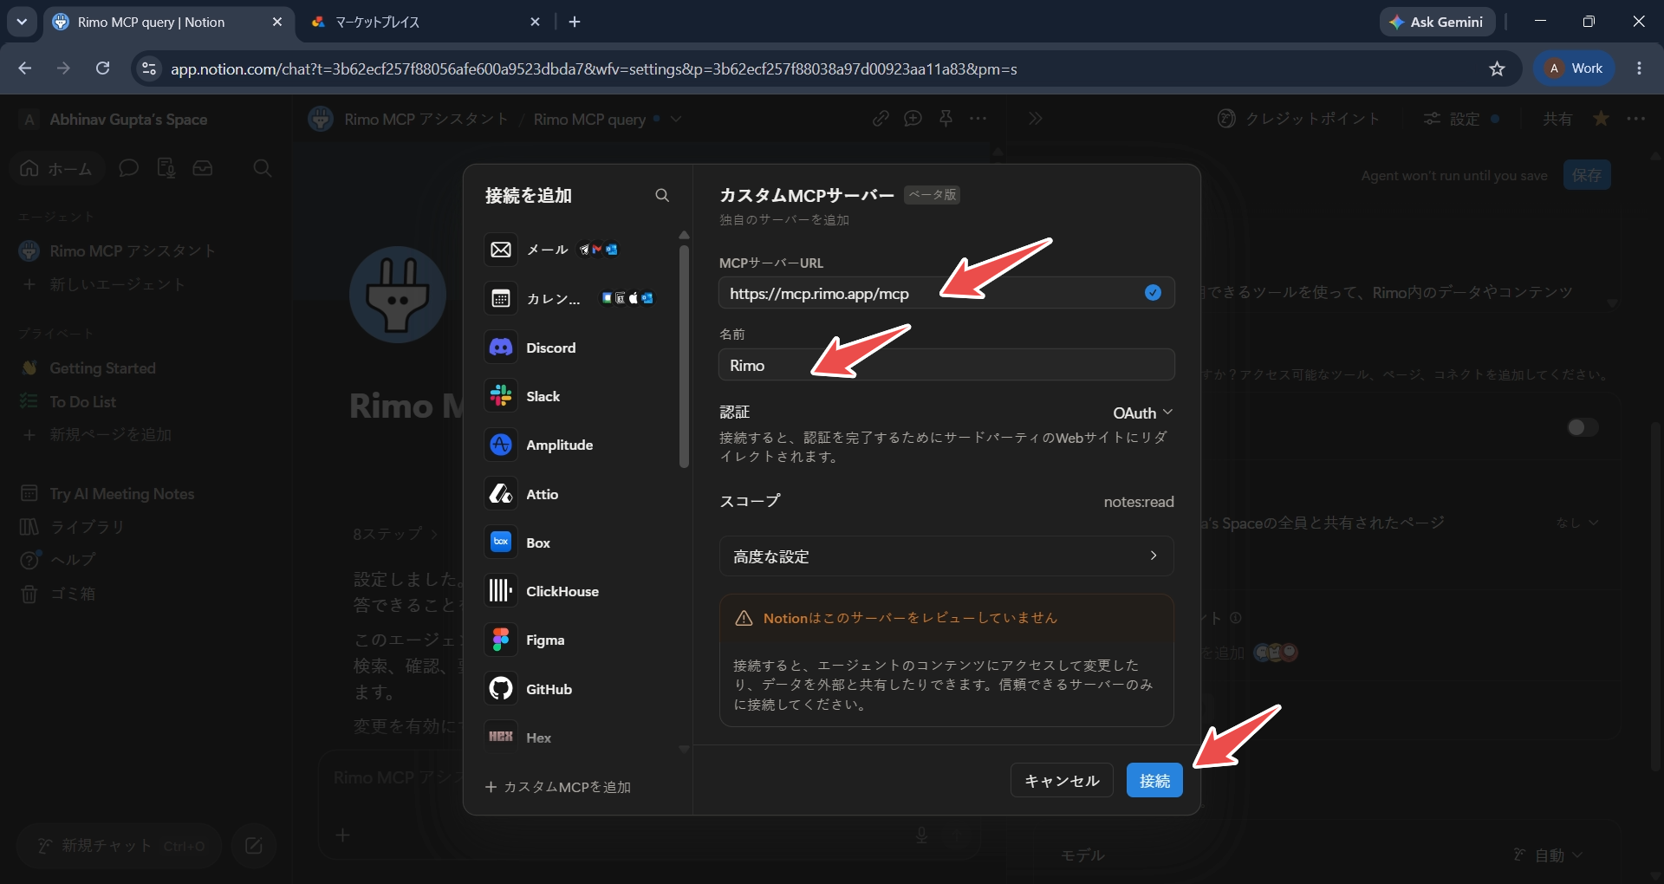This screenshot has width=1664, height=884.
Task: Click the 名前 input field containing Rimo
Action: 946,365
